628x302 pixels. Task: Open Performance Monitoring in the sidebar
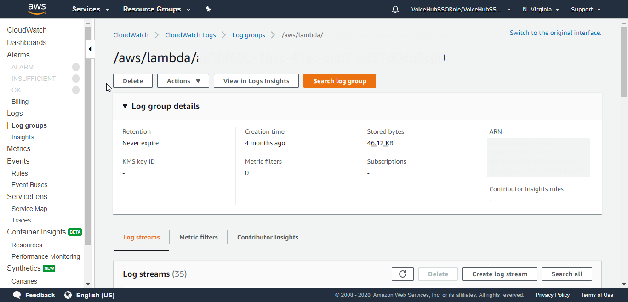[46, 256]
